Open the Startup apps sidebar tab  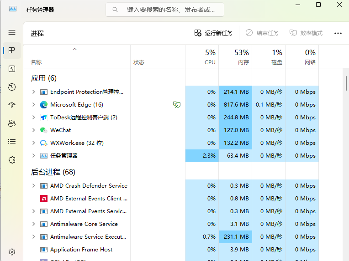click(12, 105)
